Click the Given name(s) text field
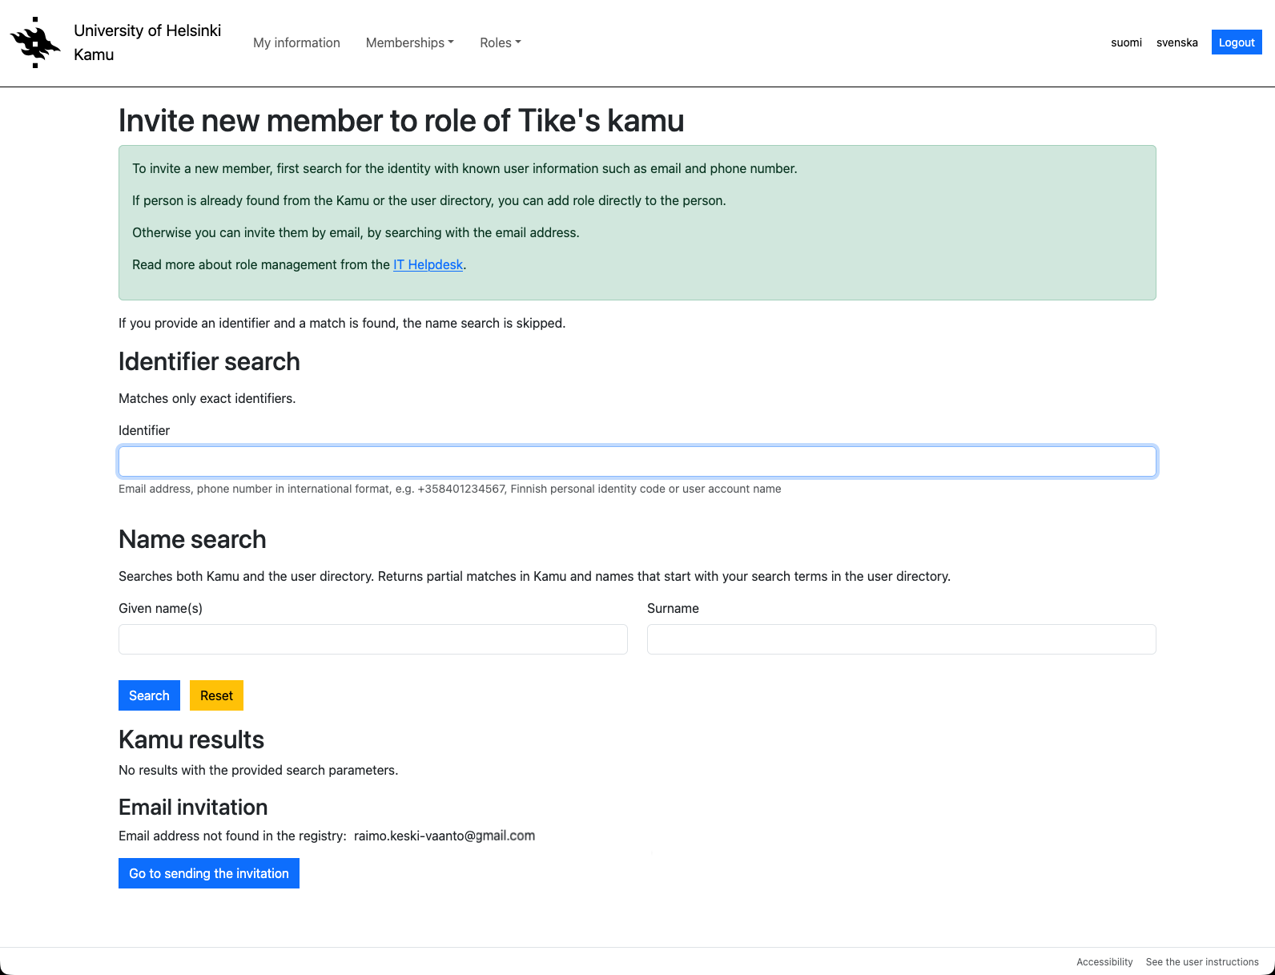The height and width of the screenshot is (975, 1275). click(372, 639)
